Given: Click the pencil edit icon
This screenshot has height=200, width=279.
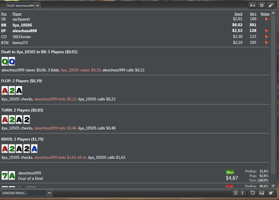Looking at the screenshot, I should (x=271, y=6).
